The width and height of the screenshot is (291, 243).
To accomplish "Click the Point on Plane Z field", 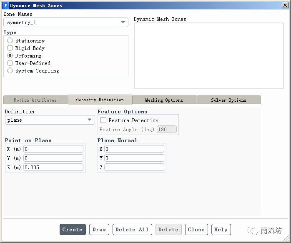I will click(53, 167).
